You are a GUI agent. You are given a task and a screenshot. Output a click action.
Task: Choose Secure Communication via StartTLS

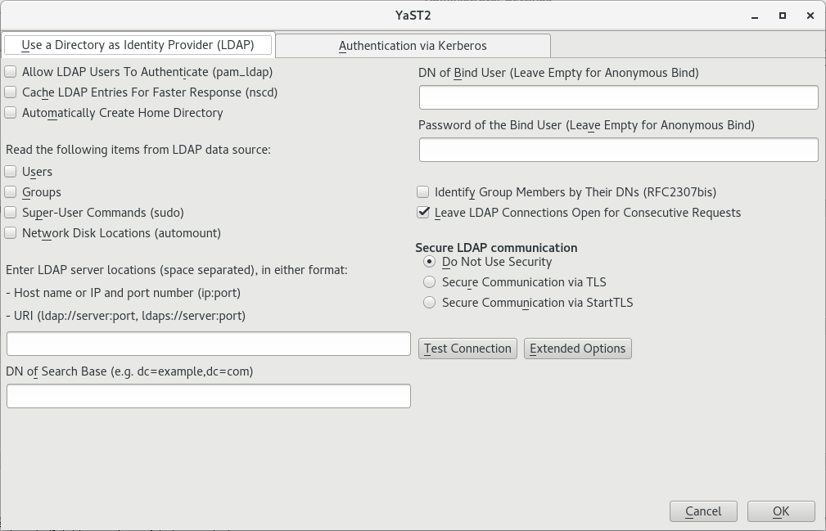(430, 303)
